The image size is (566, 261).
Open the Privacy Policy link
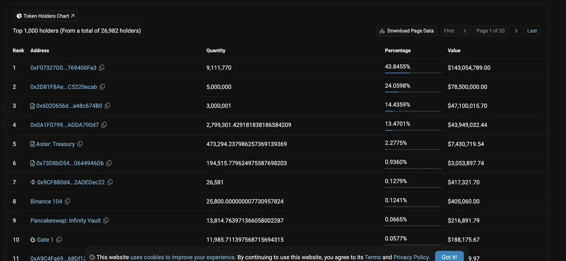(x=411, y=257)
